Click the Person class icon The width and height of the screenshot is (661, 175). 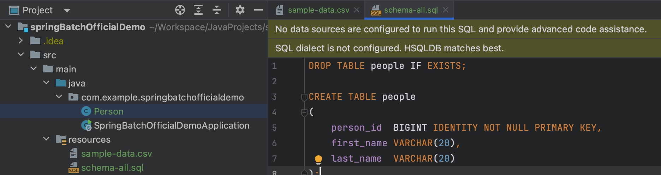coord(86,111)
